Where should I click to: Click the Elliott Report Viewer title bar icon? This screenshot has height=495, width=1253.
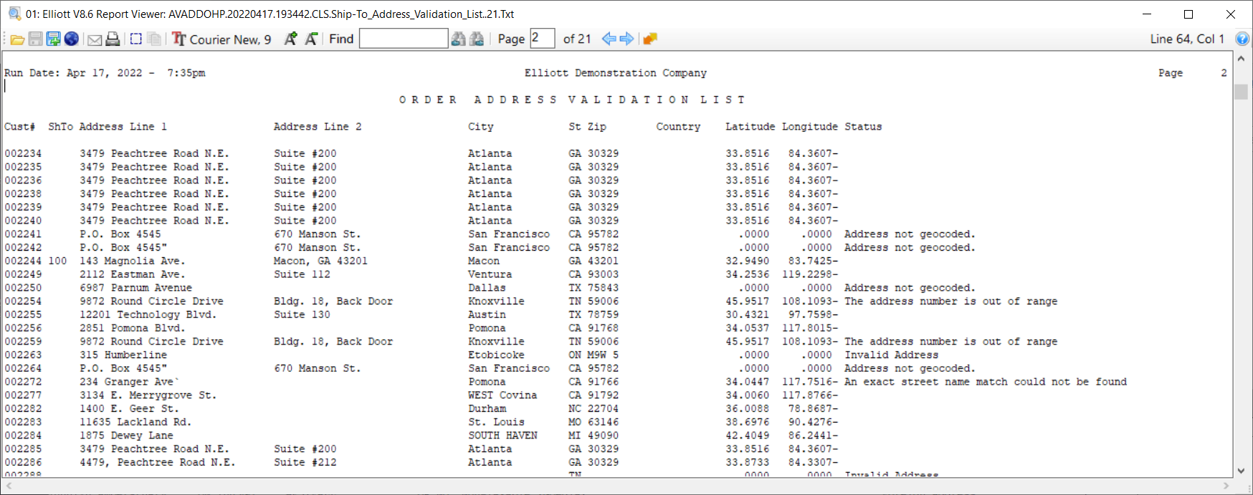[14, 14]
